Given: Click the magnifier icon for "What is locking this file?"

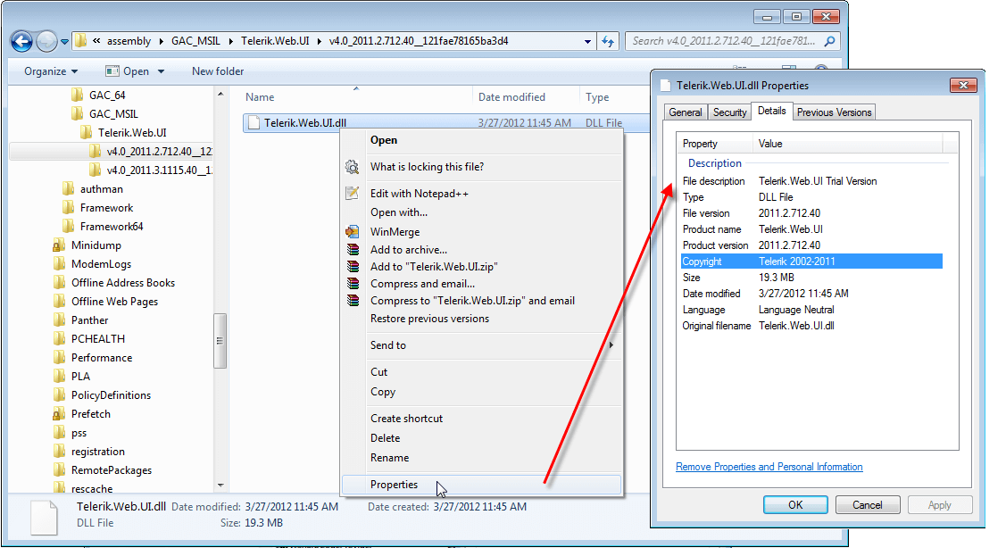Looking at the screenshot, I should 353,165.
